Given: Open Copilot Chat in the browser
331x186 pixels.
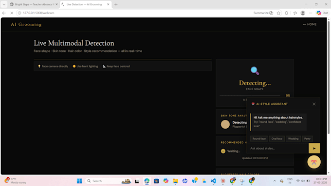Looking at the screenshot, I should click(x=322, y=13).
